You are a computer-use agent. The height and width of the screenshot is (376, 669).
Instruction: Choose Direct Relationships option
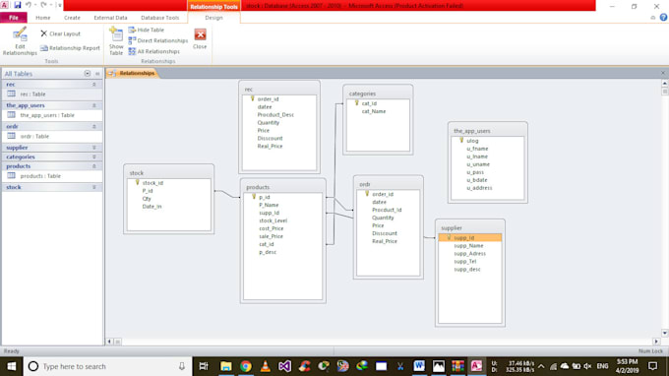point(158,40)
